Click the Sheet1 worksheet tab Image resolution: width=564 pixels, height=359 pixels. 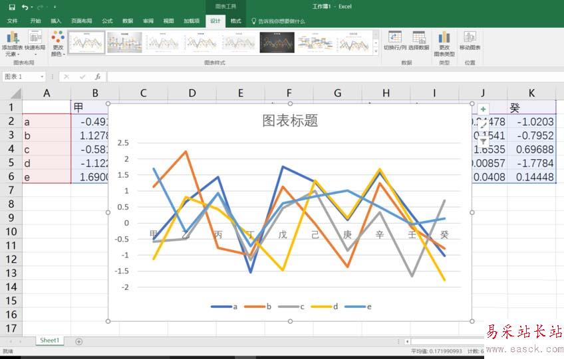[x=49, y=340]
